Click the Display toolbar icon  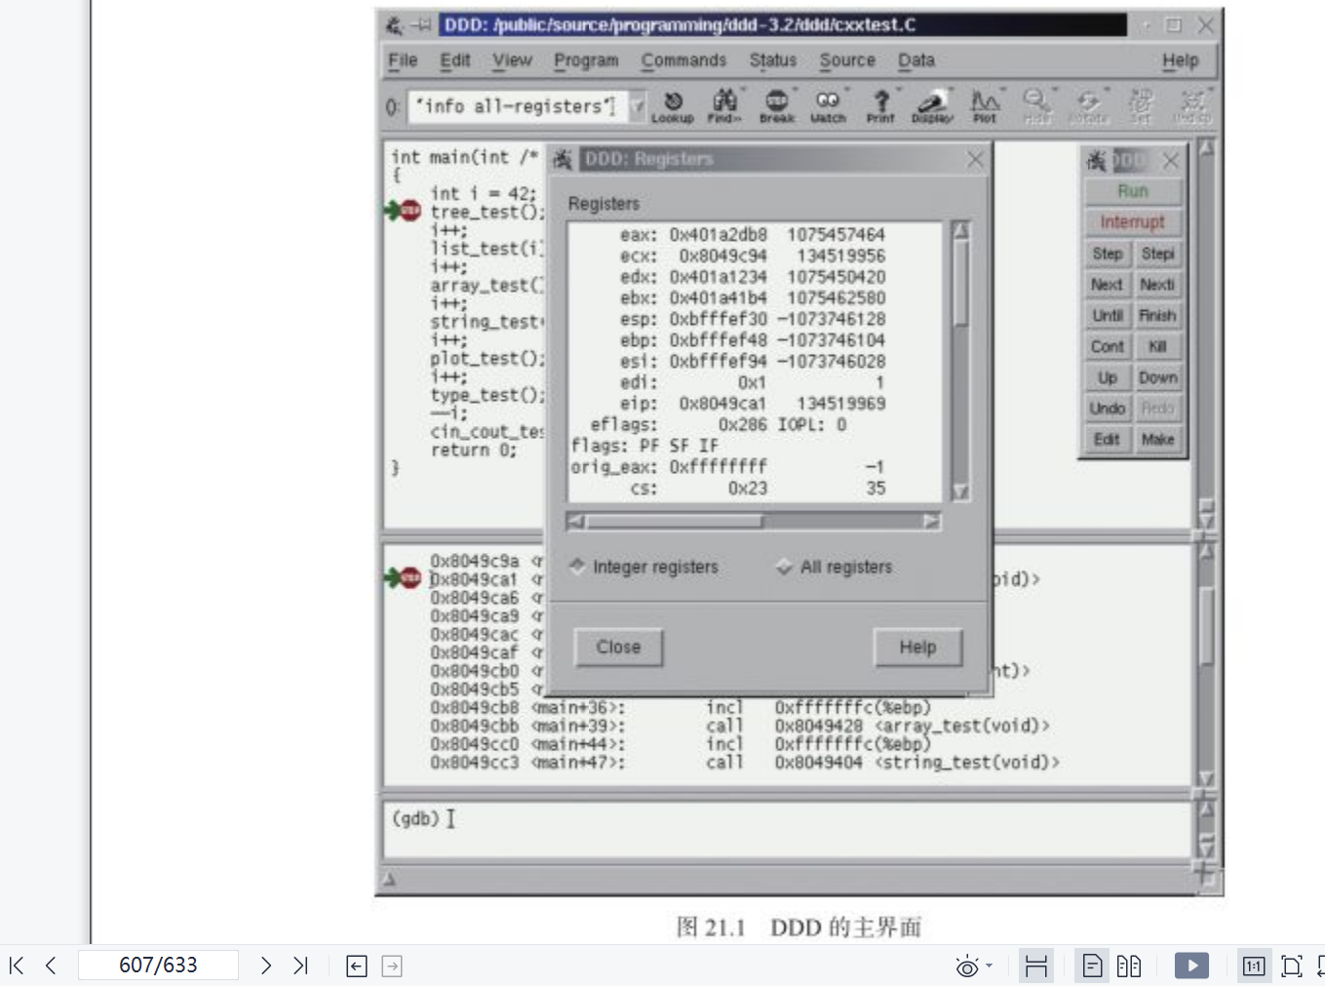pyautogui.click(x=932, y=105)
